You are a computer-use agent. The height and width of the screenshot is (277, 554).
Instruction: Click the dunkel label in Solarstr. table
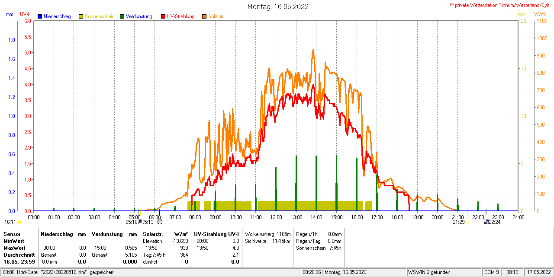[x=150, y=262]
